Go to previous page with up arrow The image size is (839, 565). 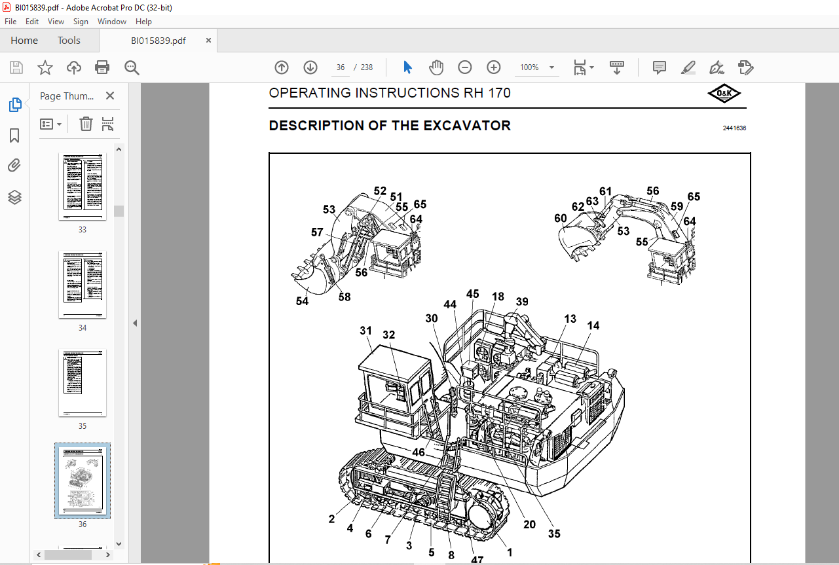pyautogui.click(x=282, y=67)
